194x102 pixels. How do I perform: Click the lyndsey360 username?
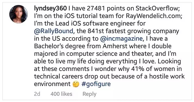50,9
